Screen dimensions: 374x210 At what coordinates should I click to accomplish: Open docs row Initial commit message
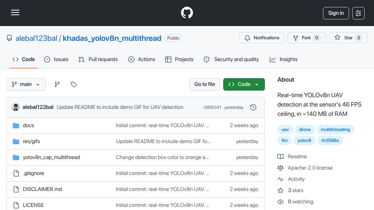(162, 126)
